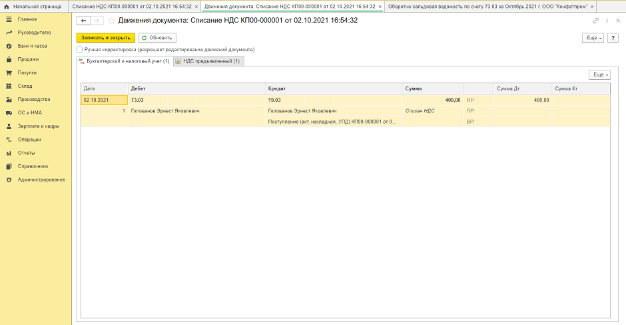Close the Списание НДС document tab
The width and height of the screenshot is (626, 325).
pyautogui.click(x=196, y=6)
